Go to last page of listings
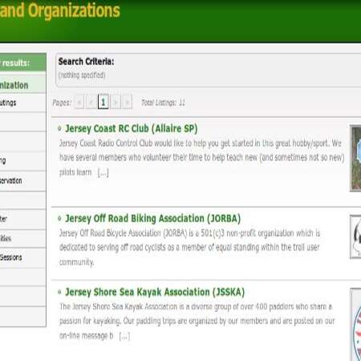 tap(127, 102)
